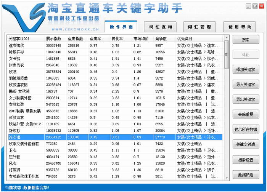The height and width of the screenshot is (192, 267).
Task: Click the scrollbar down arrow
Action: [x=227, y=178]
